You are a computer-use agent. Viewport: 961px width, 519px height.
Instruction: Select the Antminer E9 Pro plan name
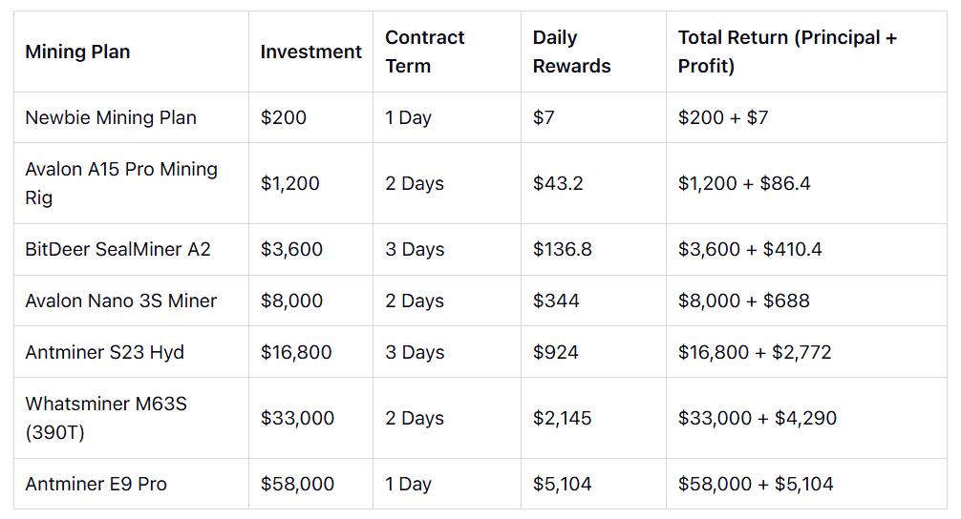click(96, 484)
